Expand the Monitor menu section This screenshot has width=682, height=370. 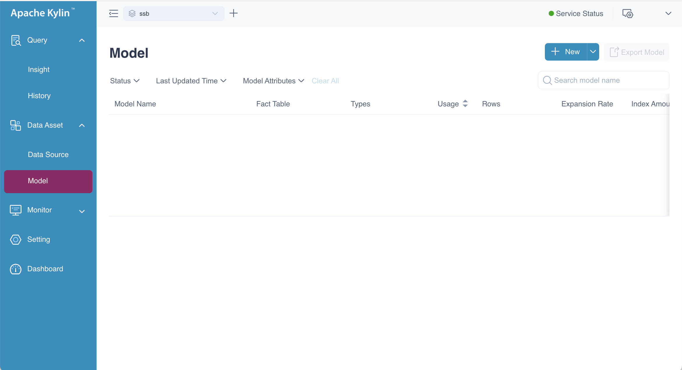pos(82,211)
